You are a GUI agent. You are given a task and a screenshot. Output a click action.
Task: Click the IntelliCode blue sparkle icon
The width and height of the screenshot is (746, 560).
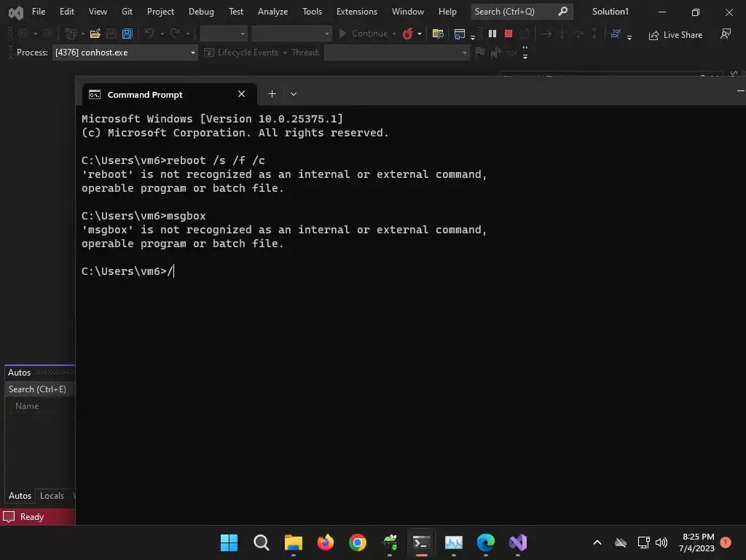tap(616, 34)
